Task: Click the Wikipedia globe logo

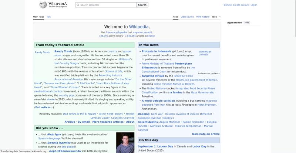Action: pyautogui.click(x=43, y=5)
